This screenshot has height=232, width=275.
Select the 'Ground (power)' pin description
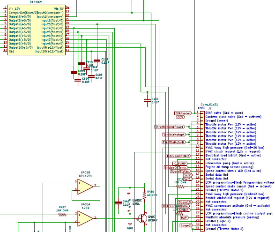[x=216, y=120]
